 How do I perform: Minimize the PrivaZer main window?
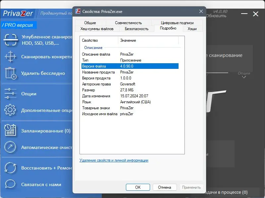244,14
